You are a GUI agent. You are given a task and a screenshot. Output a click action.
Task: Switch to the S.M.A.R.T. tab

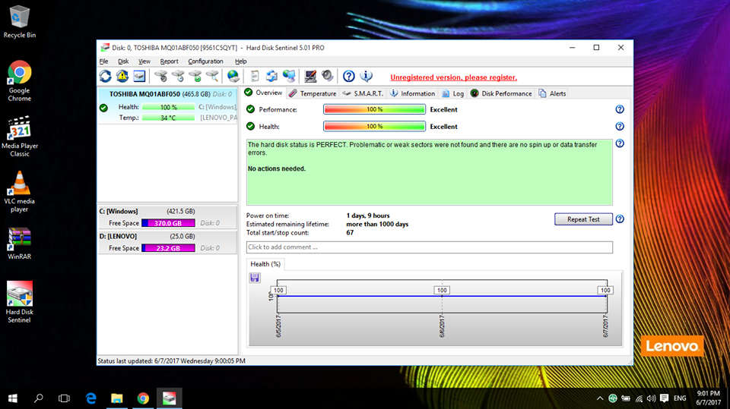363,93
